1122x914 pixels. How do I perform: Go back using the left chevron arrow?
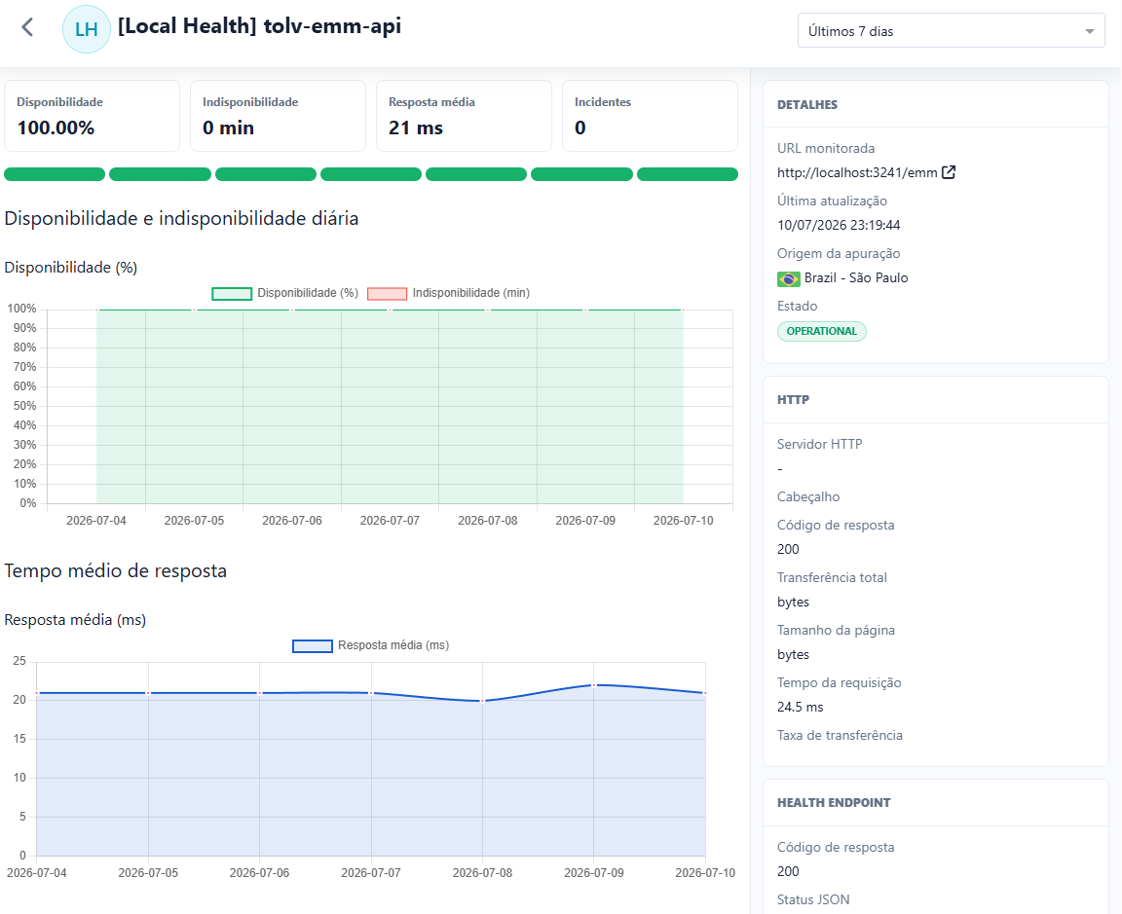click(x=27, y=28)
